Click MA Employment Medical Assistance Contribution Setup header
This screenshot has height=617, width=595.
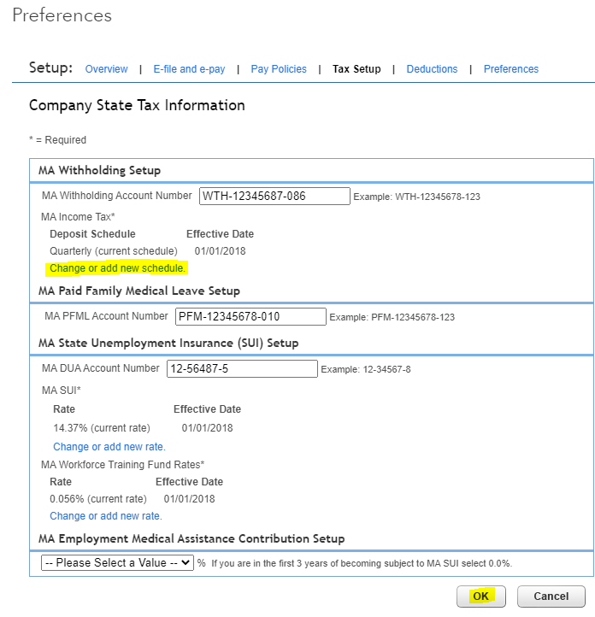pos(191,539)
